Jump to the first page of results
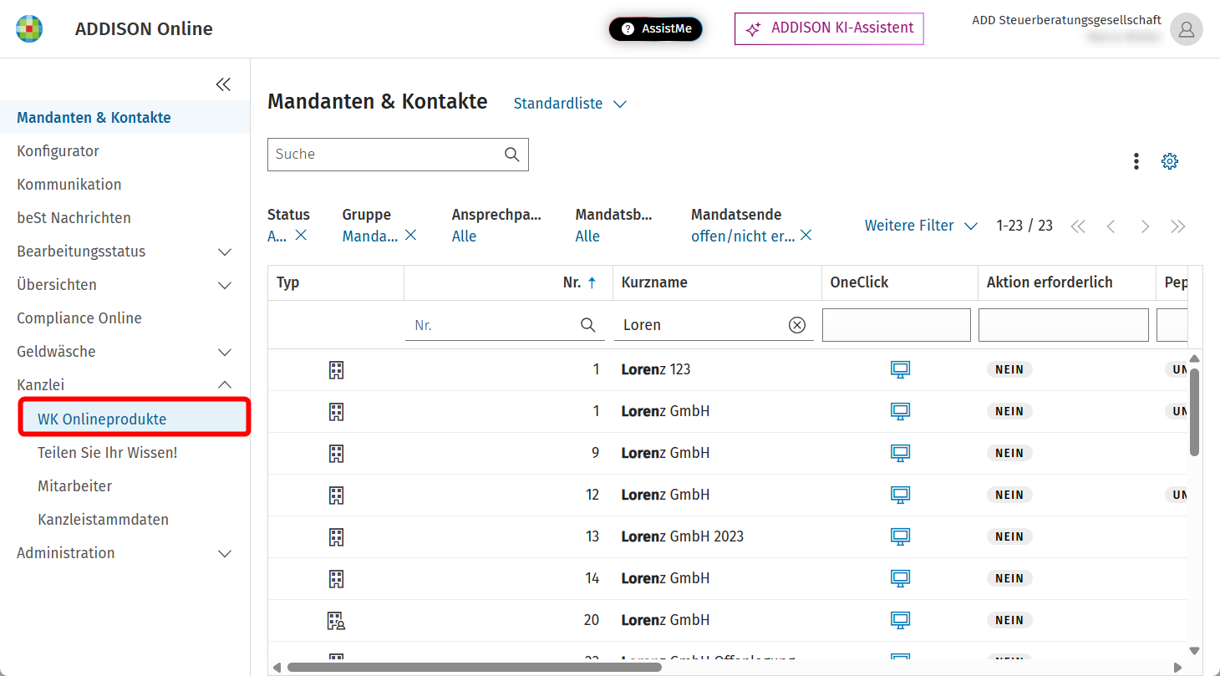The height and width of the screenshot is (676, 1220). [1078, 226]
